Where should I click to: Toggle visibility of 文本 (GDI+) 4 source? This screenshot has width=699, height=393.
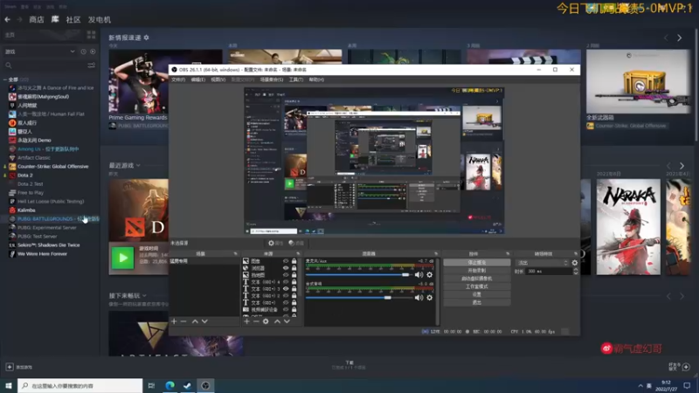click(286, 282)
